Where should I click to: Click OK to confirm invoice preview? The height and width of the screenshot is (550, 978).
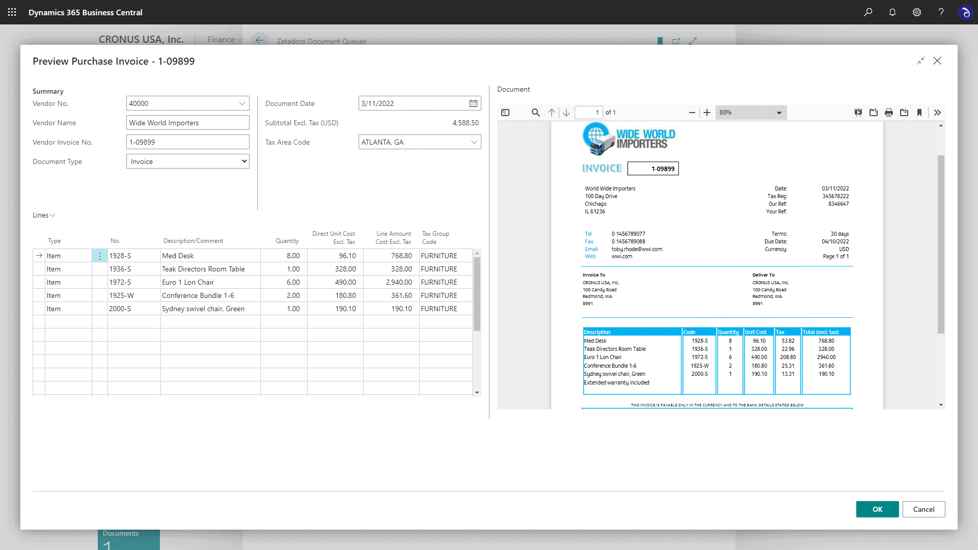click(x=877, y=509)
